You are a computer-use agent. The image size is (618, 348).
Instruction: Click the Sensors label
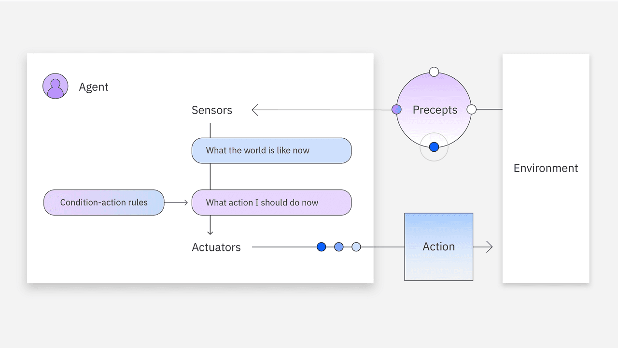[212, 110]
